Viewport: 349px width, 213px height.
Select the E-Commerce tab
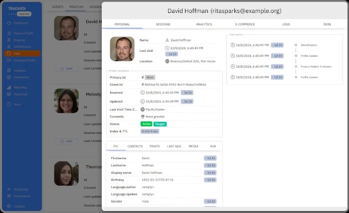click(245, 24)
